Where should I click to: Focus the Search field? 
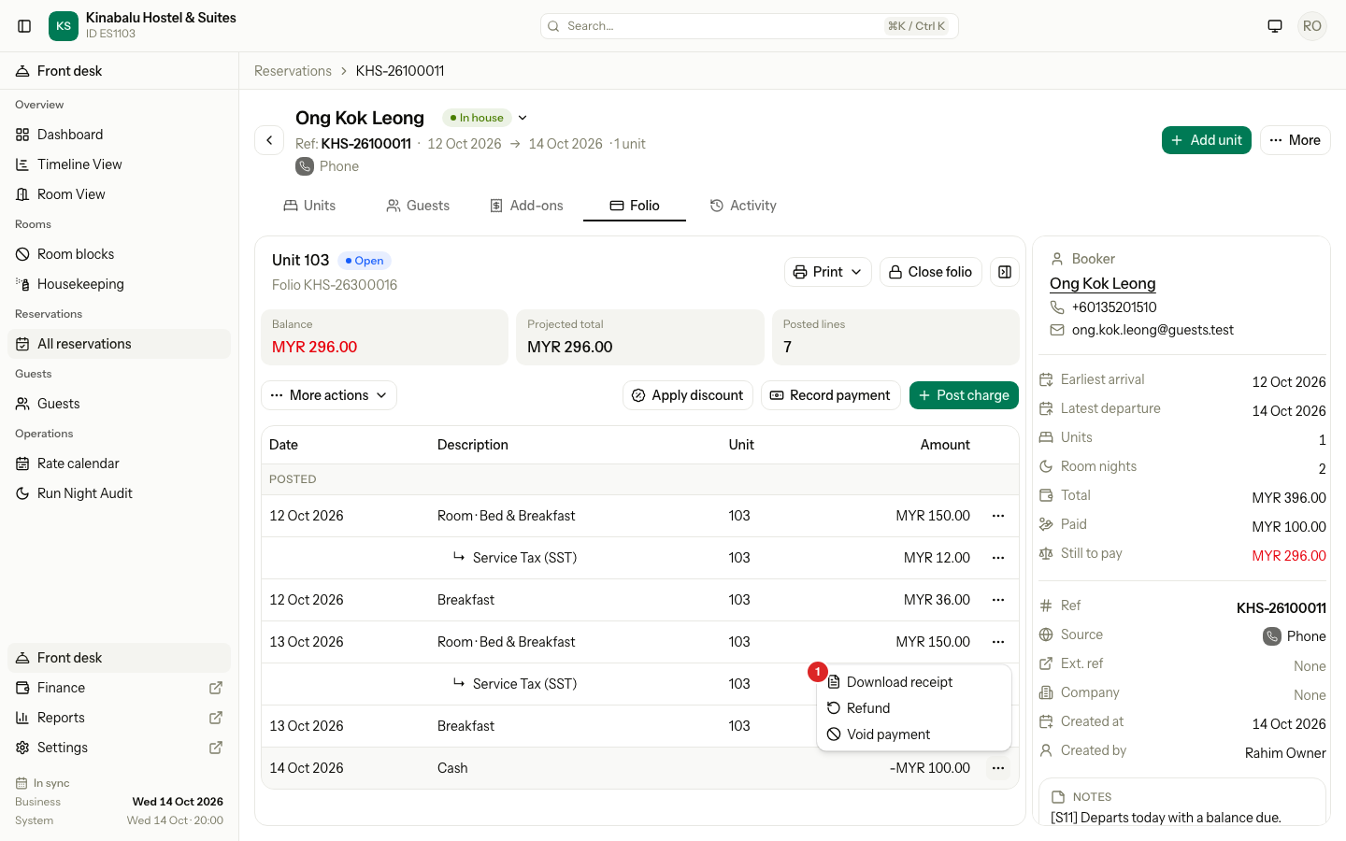point(750,26)
